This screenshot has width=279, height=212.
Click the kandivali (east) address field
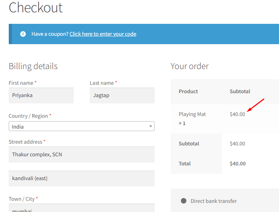click(x=81, y=178)
